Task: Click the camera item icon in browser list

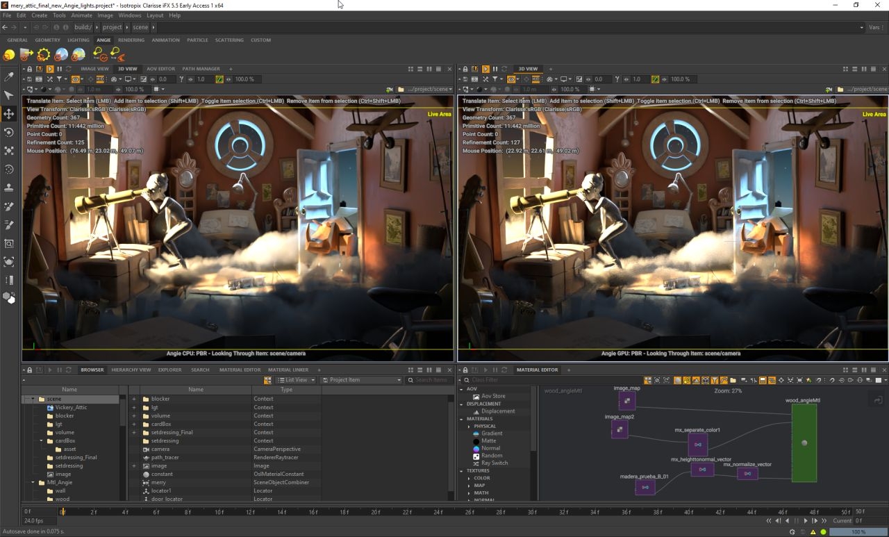Action: tap(146, 449)
